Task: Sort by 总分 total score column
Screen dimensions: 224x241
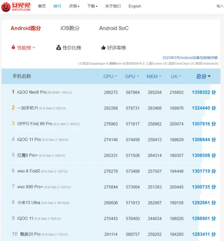Action: [203, 76]
